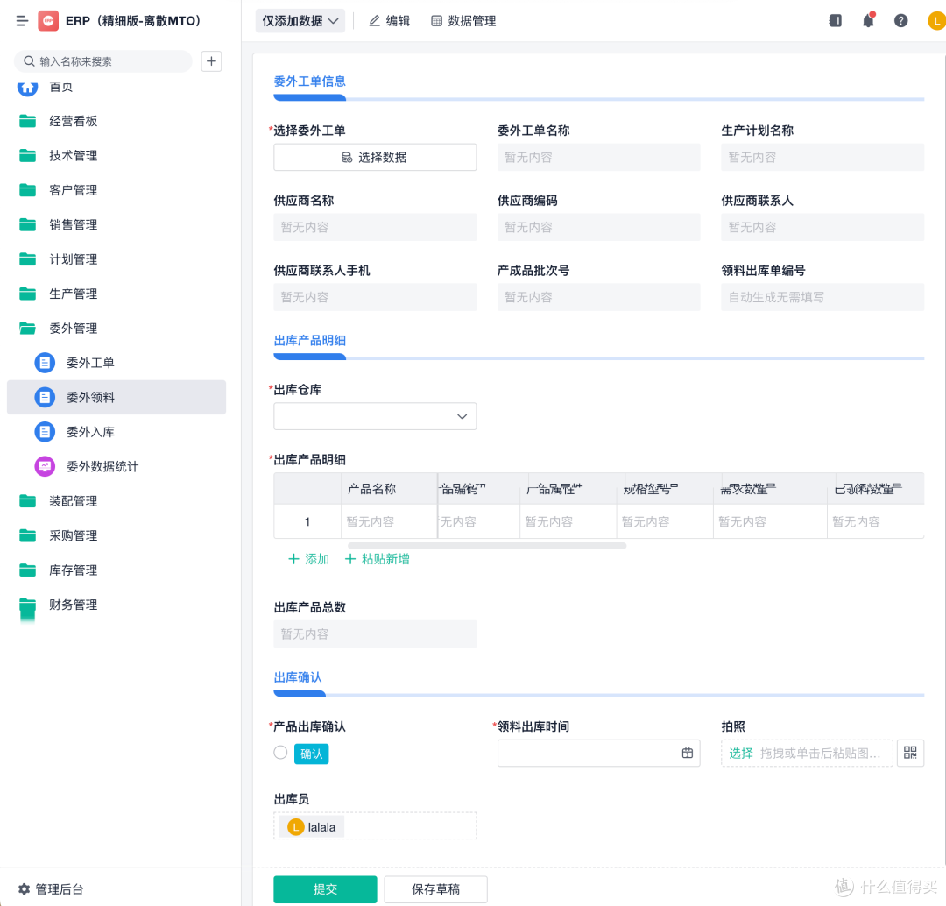Click the 编辑 label in the toolbar
This screenshot has width=946, height=906.
click(x=399, y=21)
